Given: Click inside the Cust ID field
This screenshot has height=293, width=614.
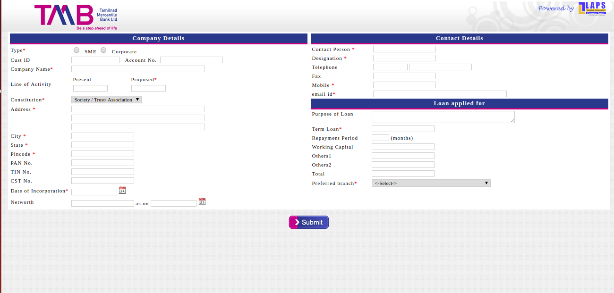Looking at the screenshot, I should (95, 59).
